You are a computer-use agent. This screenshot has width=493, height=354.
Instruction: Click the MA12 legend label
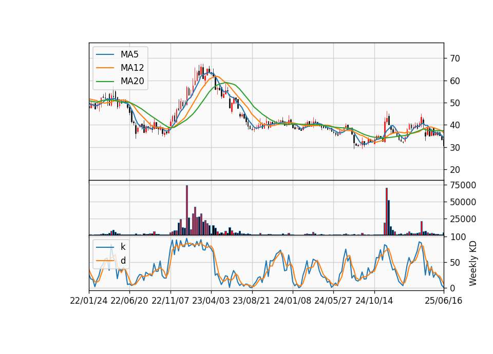[132, 68]
